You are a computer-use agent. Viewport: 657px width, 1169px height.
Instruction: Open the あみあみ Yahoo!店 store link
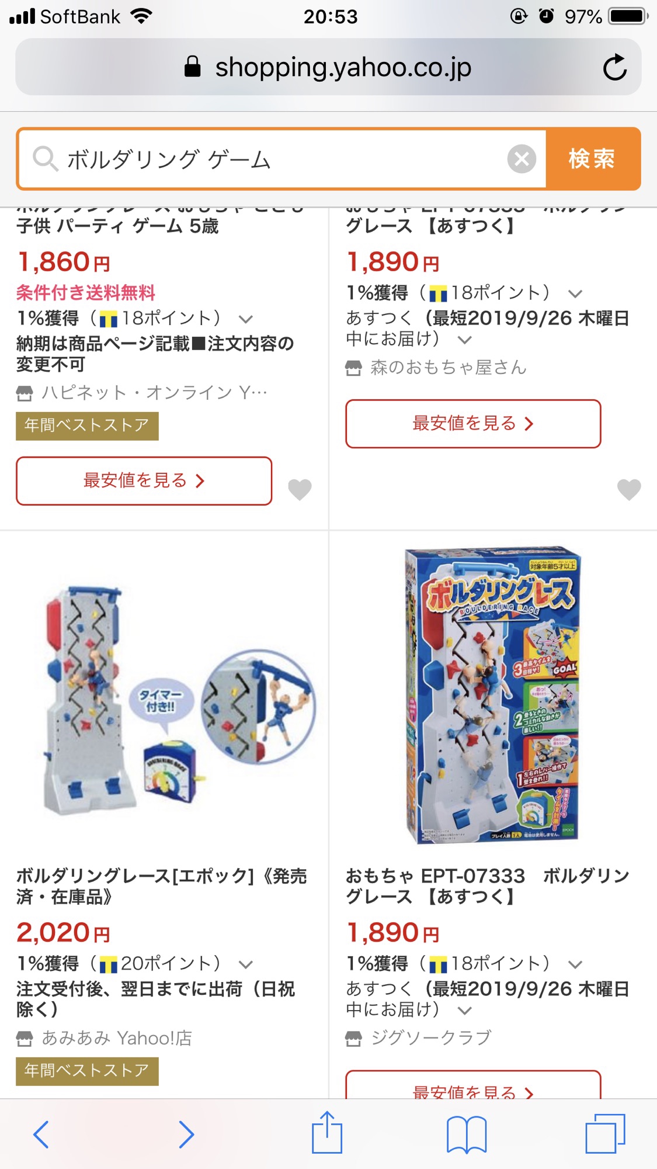(x=117, y=1038)
